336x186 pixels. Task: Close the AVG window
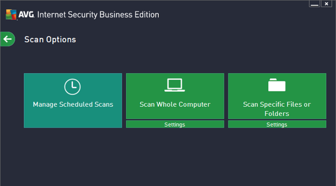[326, 4]
